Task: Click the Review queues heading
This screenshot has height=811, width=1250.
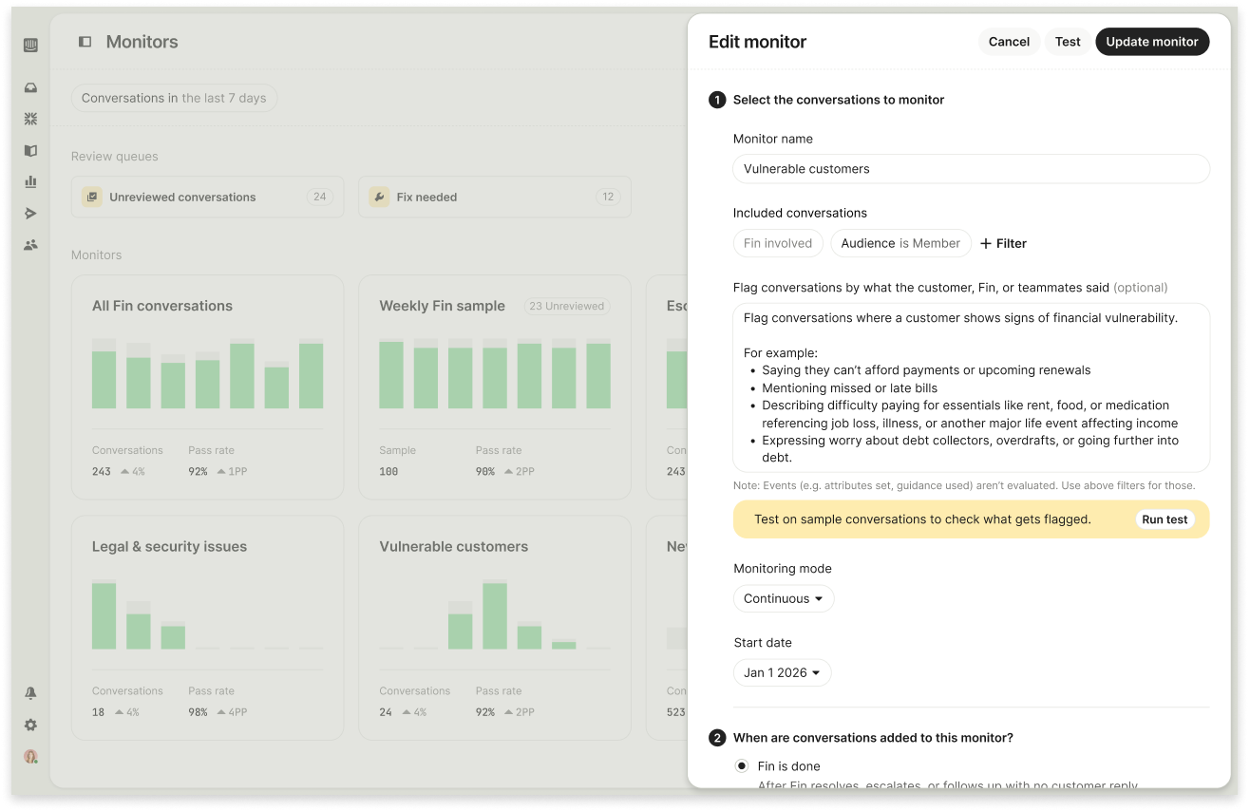Action: click(115, 157)
